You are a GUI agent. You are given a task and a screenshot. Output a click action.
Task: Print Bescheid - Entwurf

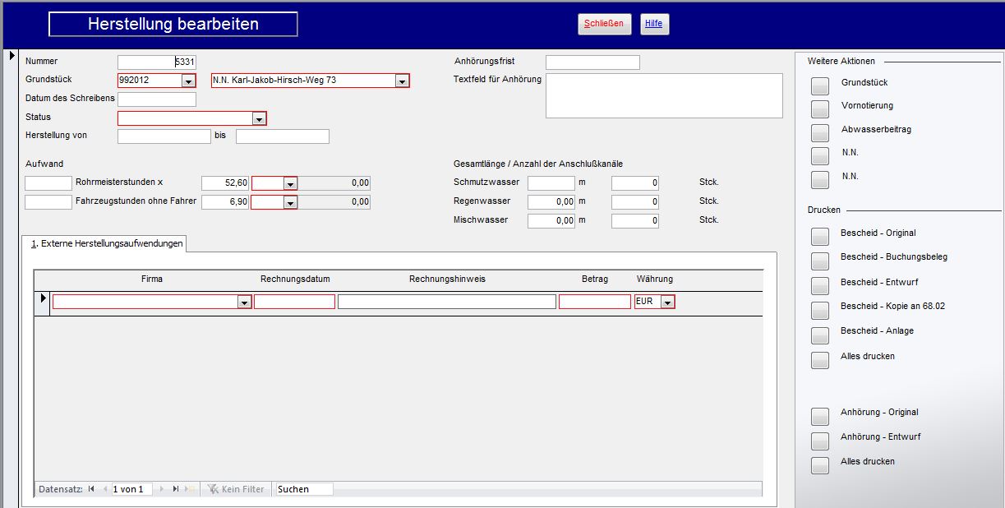coord(820,286)
